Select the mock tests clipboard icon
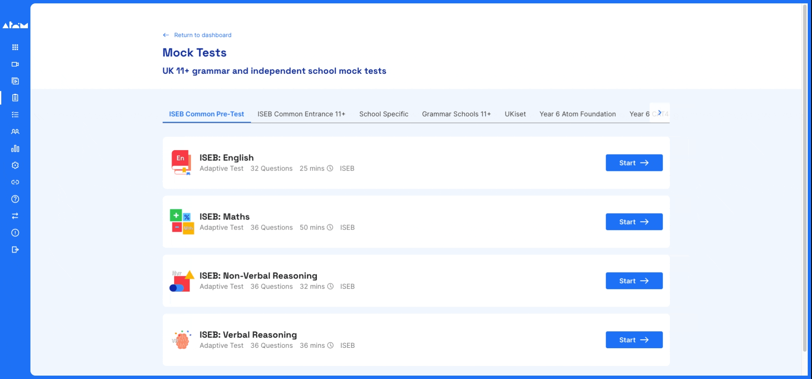Screen dimensions: 812x379 click(x=15, y=98)
